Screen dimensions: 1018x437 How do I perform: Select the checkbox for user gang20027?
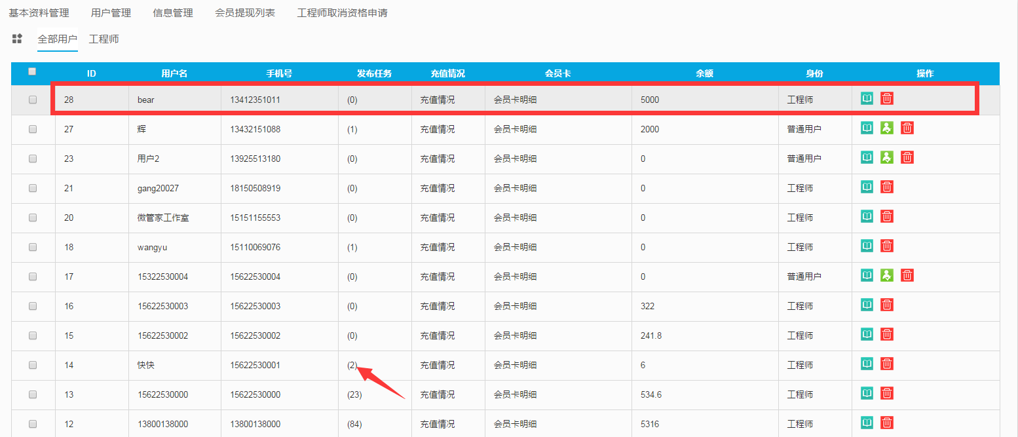(33, 188)
